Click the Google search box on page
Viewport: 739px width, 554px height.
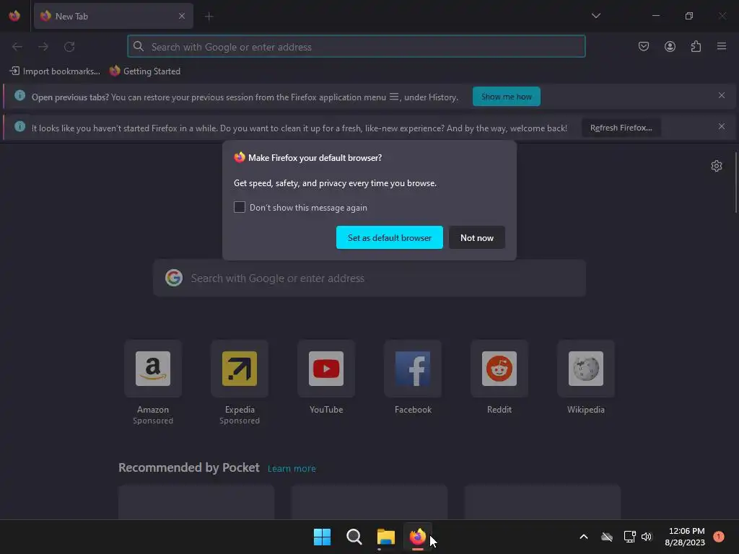pyautogui.click(x=369, y=278)
